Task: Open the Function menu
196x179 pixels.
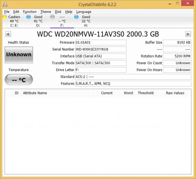Action: click(x=30, y=12)
